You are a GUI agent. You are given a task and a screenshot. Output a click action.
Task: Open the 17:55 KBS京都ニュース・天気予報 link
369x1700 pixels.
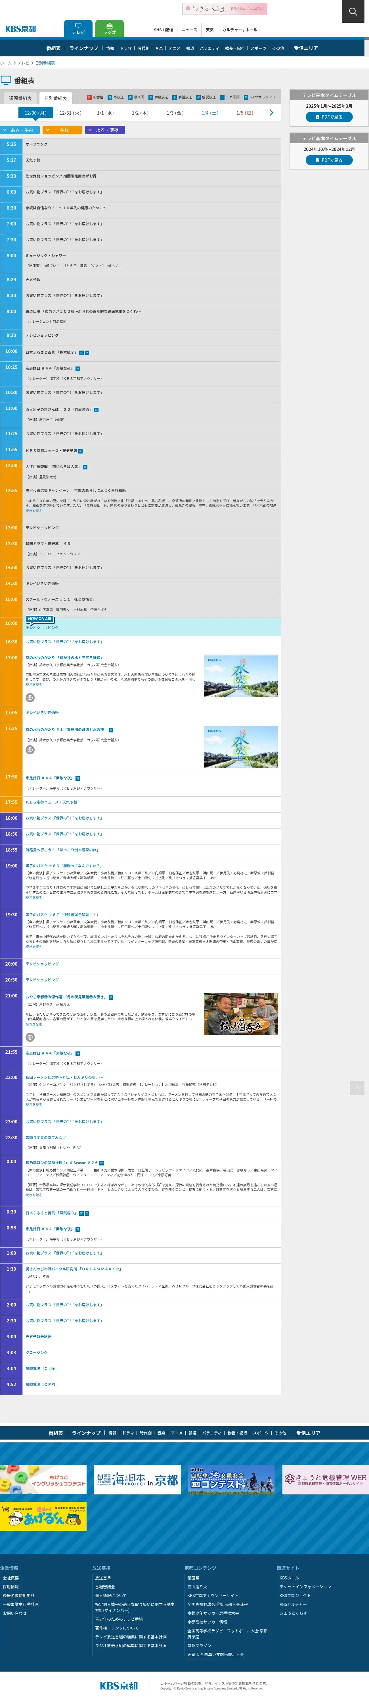click(x=51, y=802)
